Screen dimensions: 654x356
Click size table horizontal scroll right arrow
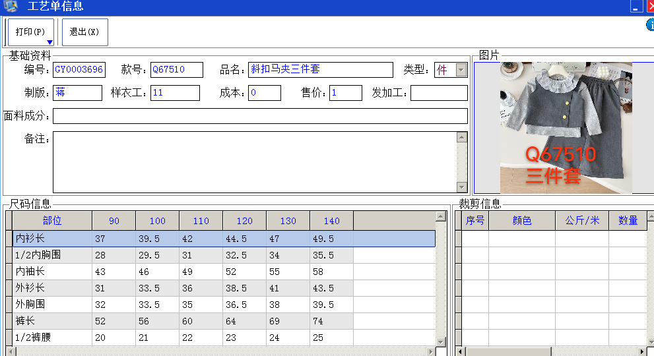click(x=430, y=352)
